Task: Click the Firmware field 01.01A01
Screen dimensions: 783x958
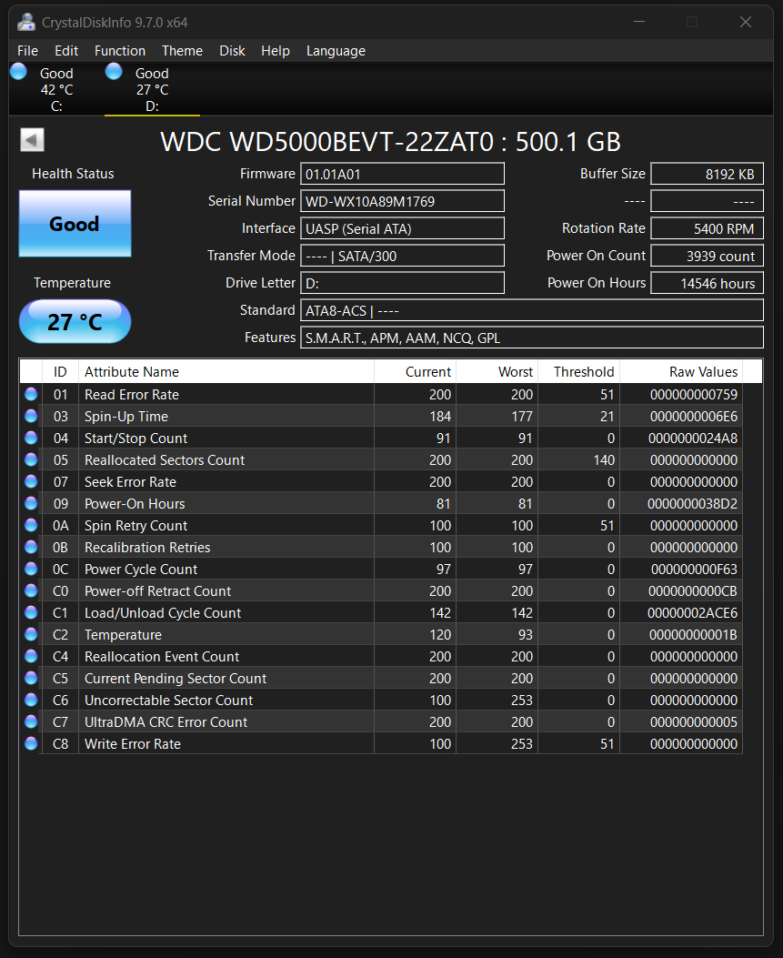Action: point(403,174)
